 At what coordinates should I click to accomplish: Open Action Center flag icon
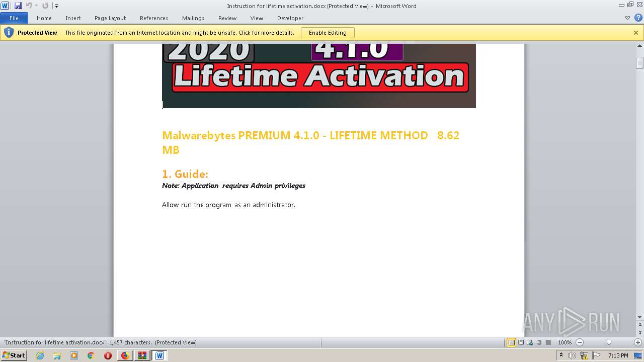pos(596,355)
